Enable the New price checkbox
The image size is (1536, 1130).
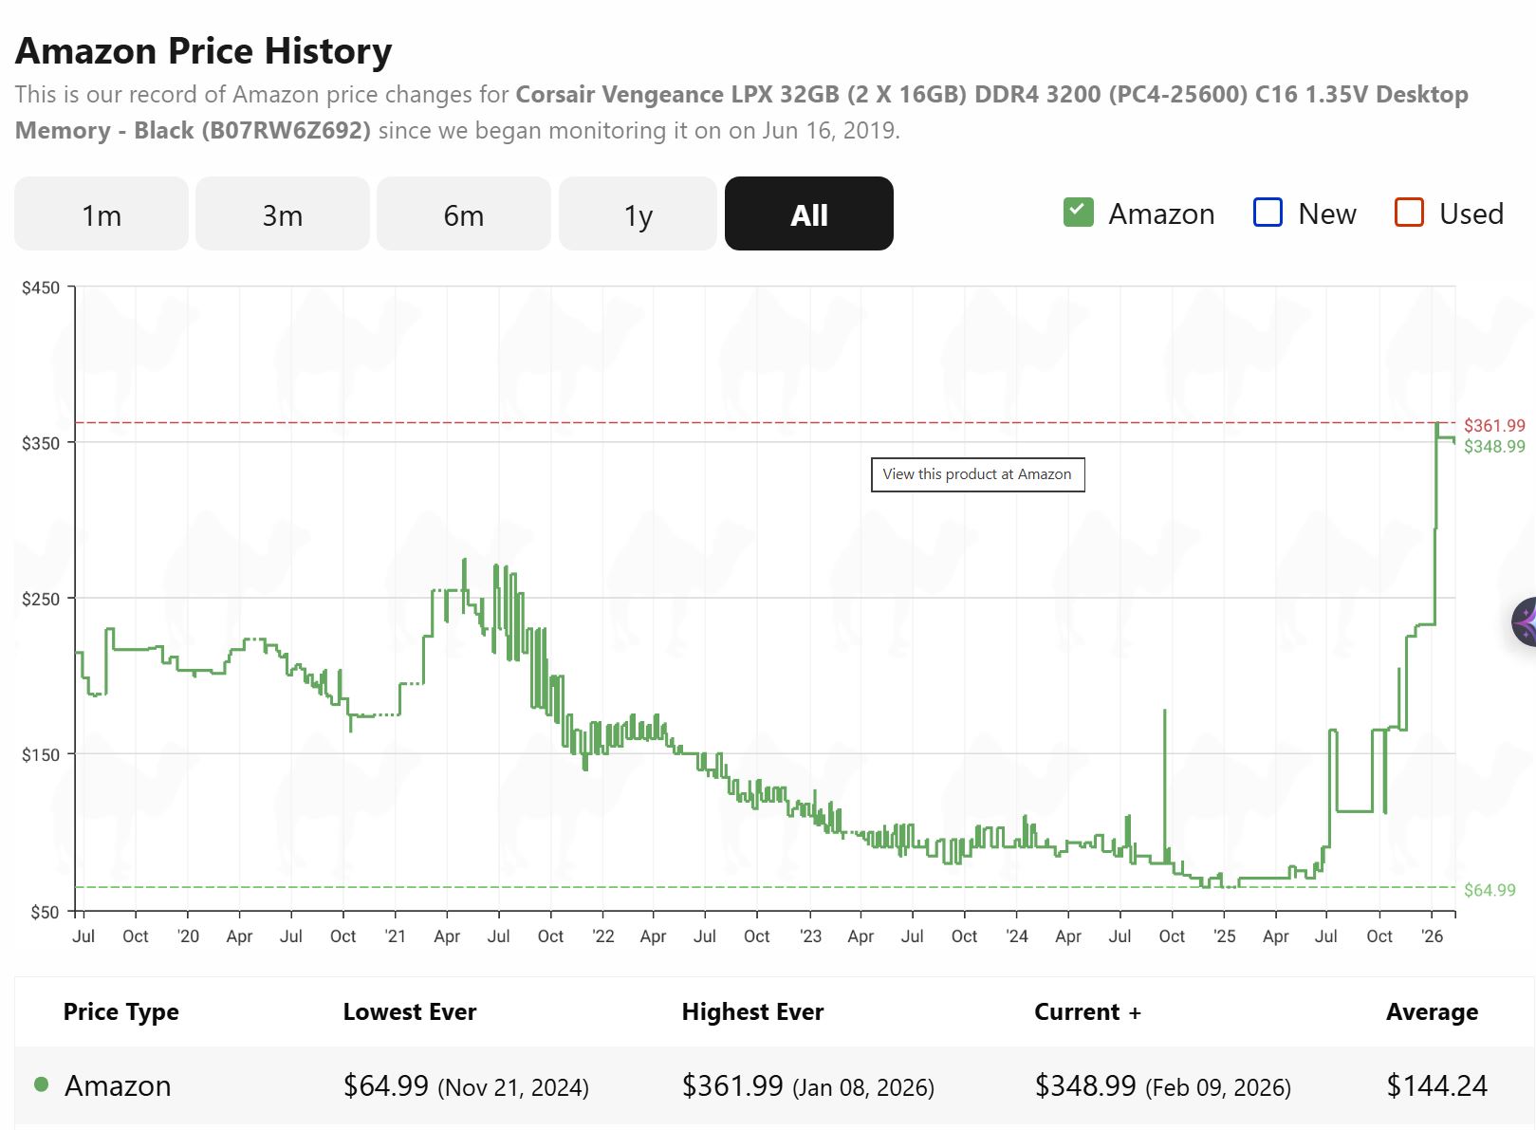coord(1268,213)
